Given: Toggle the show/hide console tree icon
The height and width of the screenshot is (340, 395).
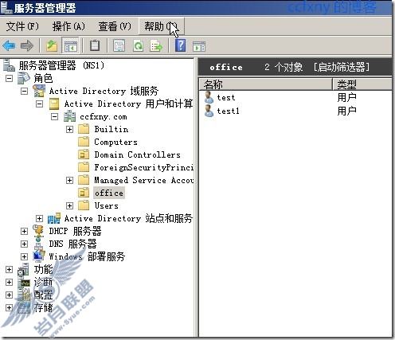Looking at the screenshot, I should click(x=70, y=45).
